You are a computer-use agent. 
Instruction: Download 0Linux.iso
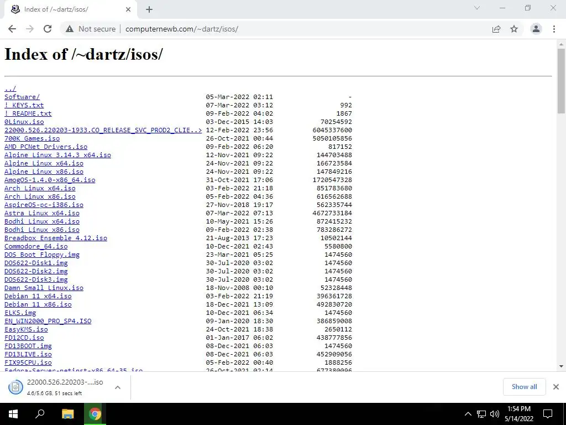point(24,122)
